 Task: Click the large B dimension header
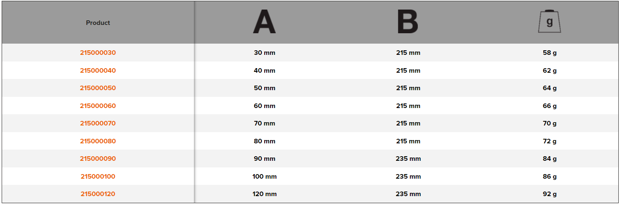point(408,22)
